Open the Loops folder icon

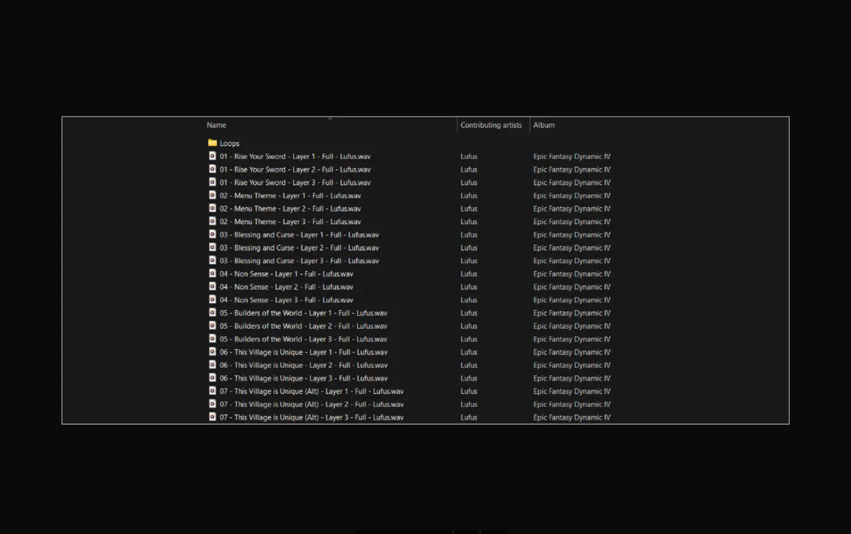click(212, 143)
